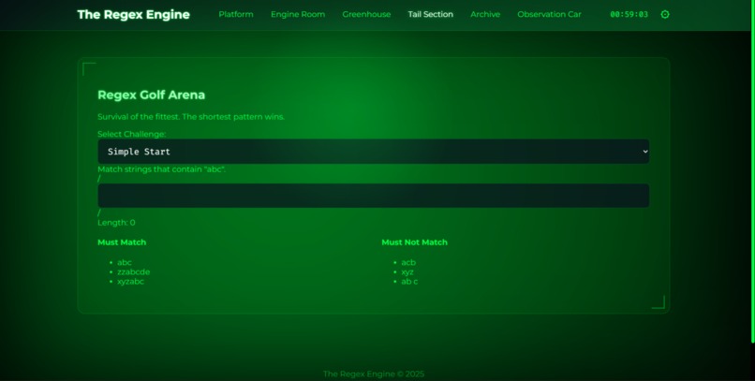Screen dimensions: 755x381
Task: Click the 'ab c' must-not-match entry
Action: coord(409,282)
